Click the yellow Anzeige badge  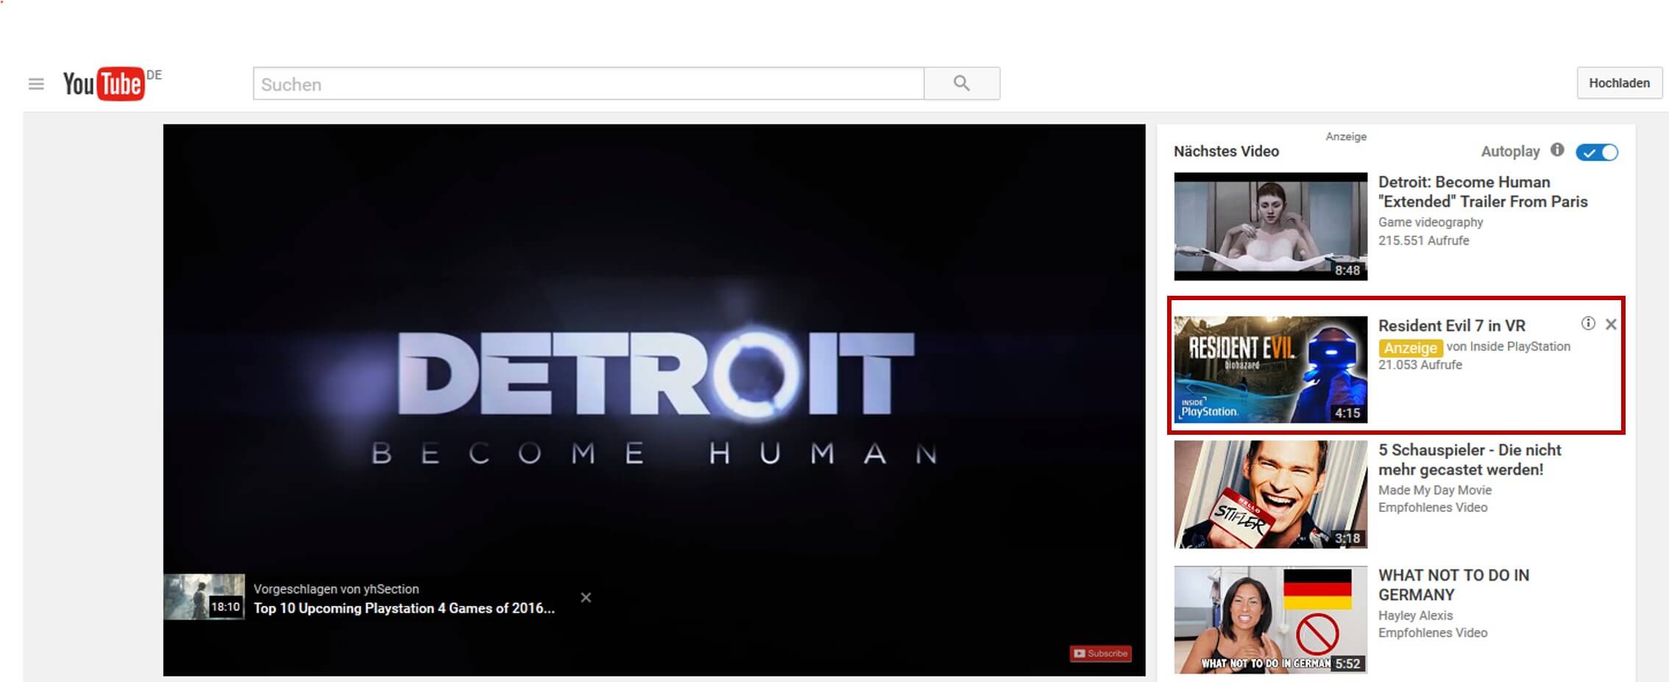(x=1411, y=347)
